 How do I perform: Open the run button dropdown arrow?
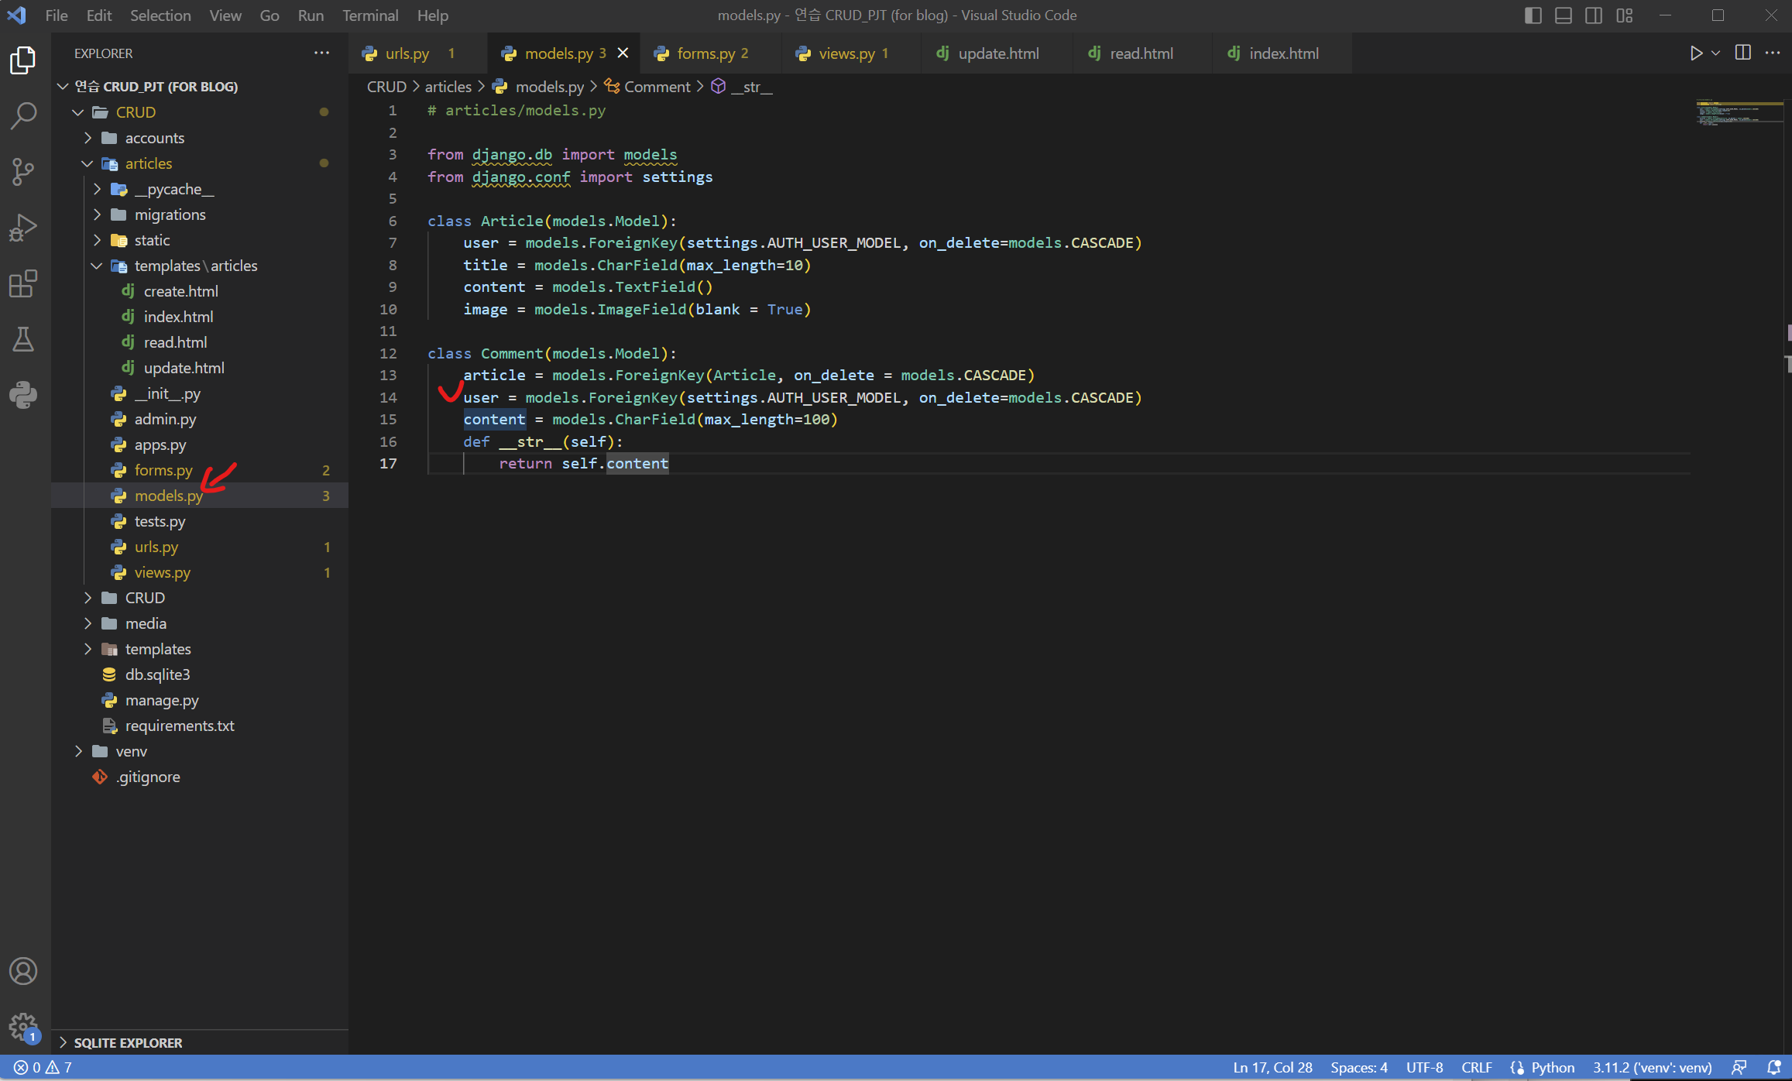click(x=1716, y=53)
